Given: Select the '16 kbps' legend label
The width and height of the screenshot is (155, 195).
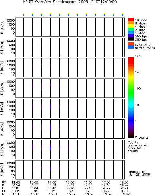Looking at the screenshot, I should pos(141,20).
